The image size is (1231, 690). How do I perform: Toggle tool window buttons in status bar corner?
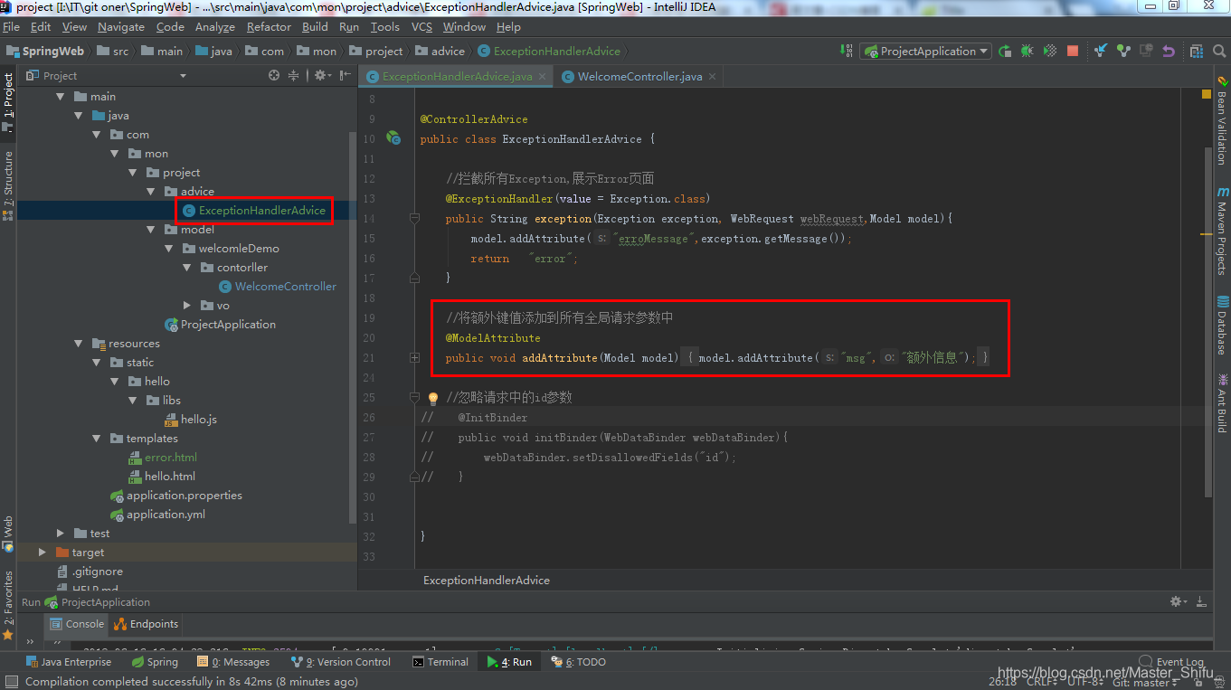[x=11, y=682]
